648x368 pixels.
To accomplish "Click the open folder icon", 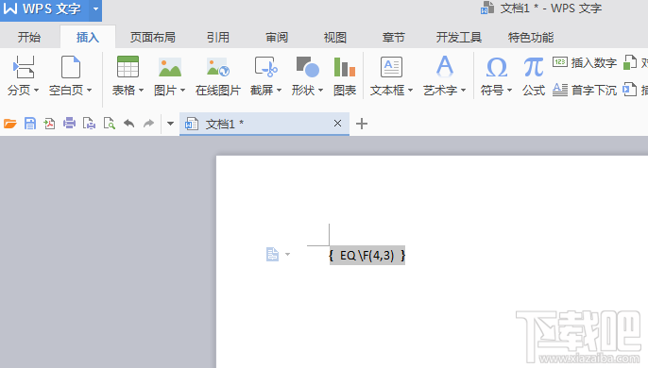I will [9, 124].
